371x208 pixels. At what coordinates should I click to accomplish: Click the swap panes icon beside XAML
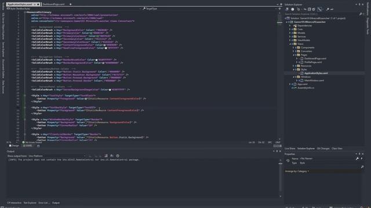click(38, 146)
